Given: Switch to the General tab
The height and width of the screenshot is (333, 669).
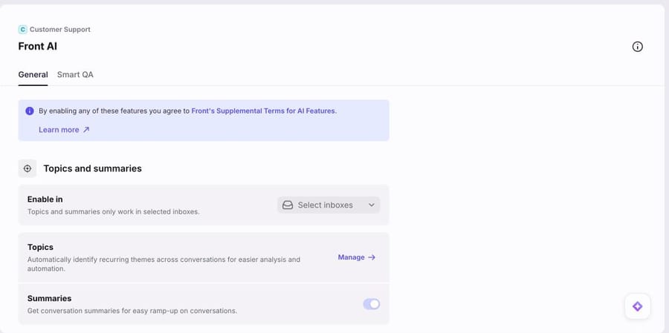Looking at the screenshot, I should 33,74.
